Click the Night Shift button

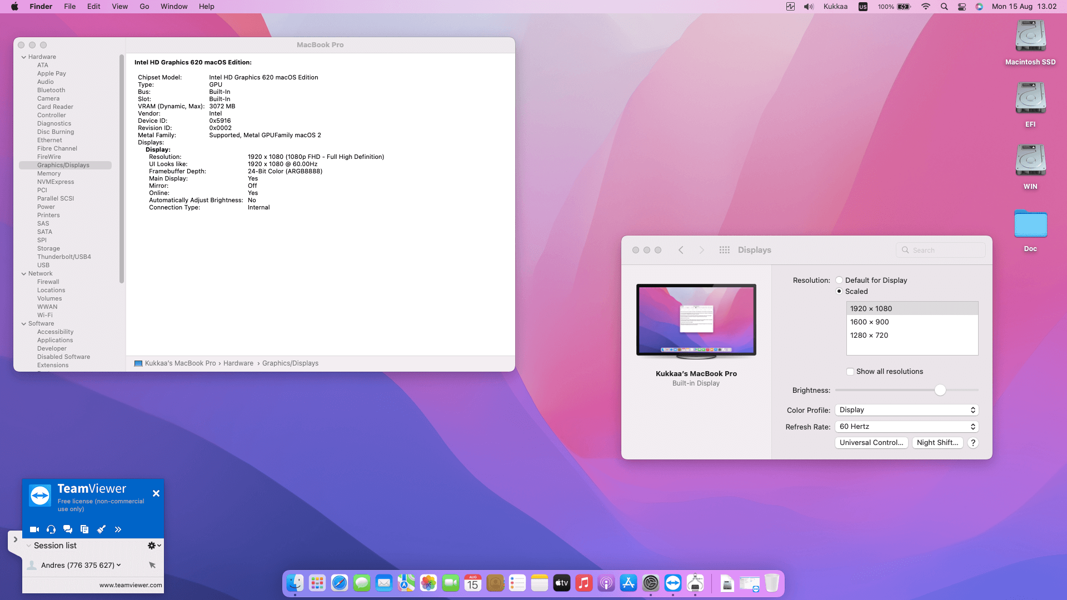click(x=938, y=443)
